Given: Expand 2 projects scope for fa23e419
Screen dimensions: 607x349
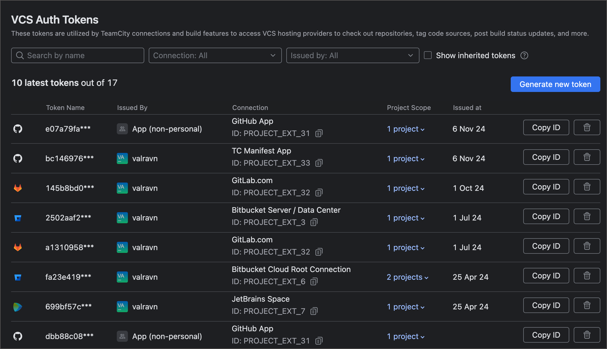Looking at the screenshot, I should tap(407, 277).
